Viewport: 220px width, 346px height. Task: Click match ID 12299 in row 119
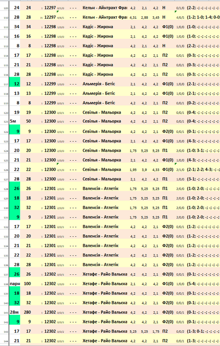click(50, 103)
